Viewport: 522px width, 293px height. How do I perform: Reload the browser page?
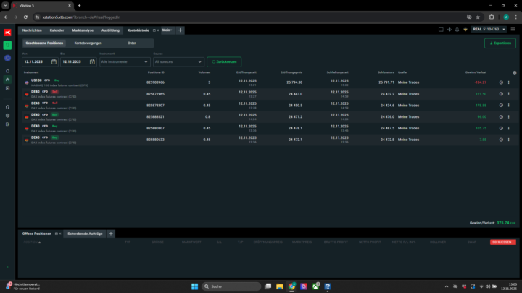pos(25,17)
